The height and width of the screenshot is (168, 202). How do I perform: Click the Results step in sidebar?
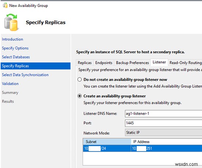8,101
